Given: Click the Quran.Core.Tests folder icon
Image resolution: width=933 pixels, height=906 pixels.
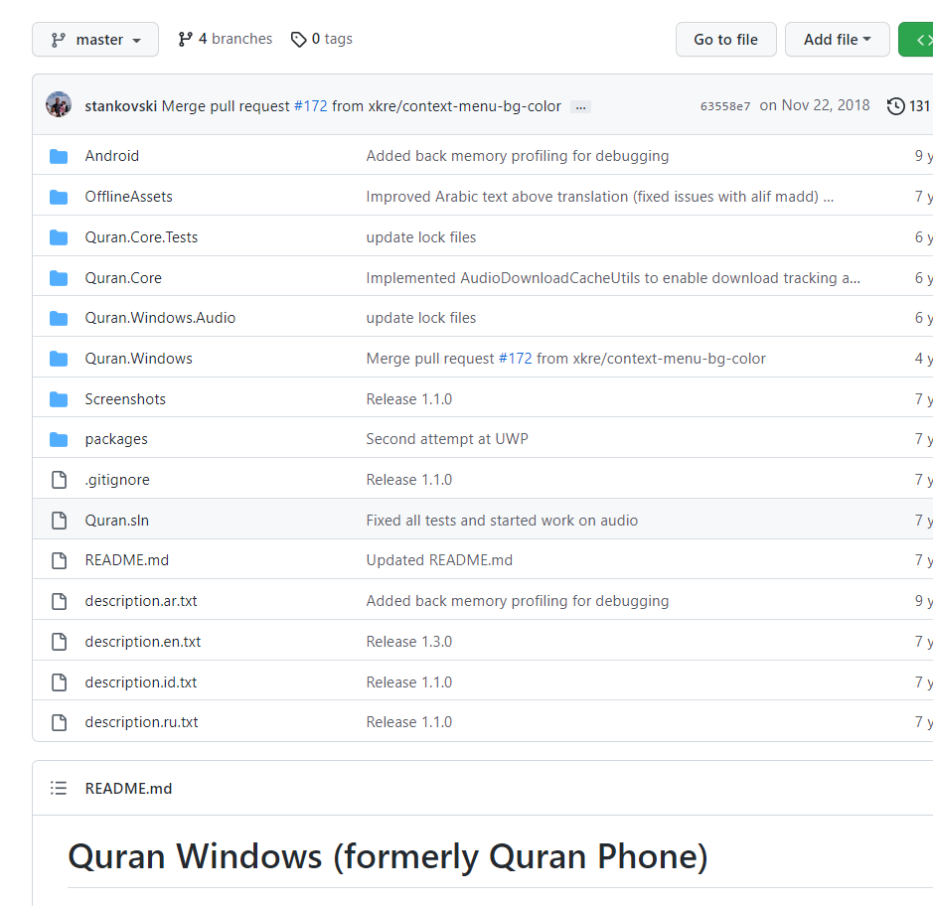Looking at the screenshot, I should point(59,237).
